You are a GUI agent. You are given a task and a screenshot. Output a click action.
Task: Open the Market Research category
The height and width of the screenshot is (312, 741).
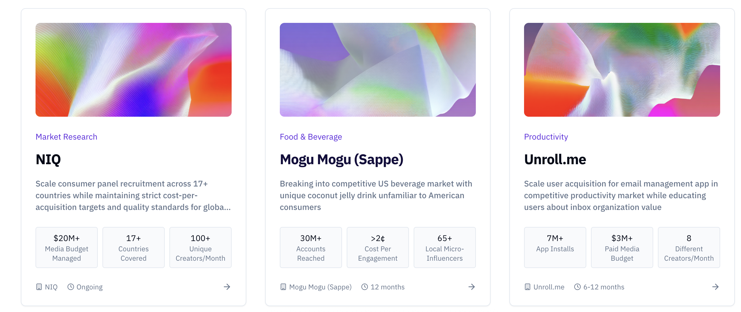pos(66,137)
